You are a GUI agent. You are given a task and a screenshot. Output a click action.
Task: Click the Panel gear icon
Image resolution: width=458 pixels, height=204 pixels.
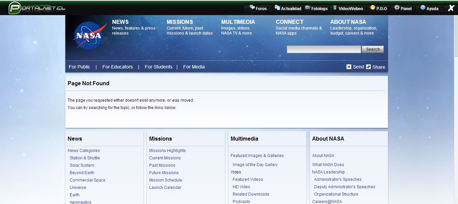pyautogui.click(x=397, y=7)
